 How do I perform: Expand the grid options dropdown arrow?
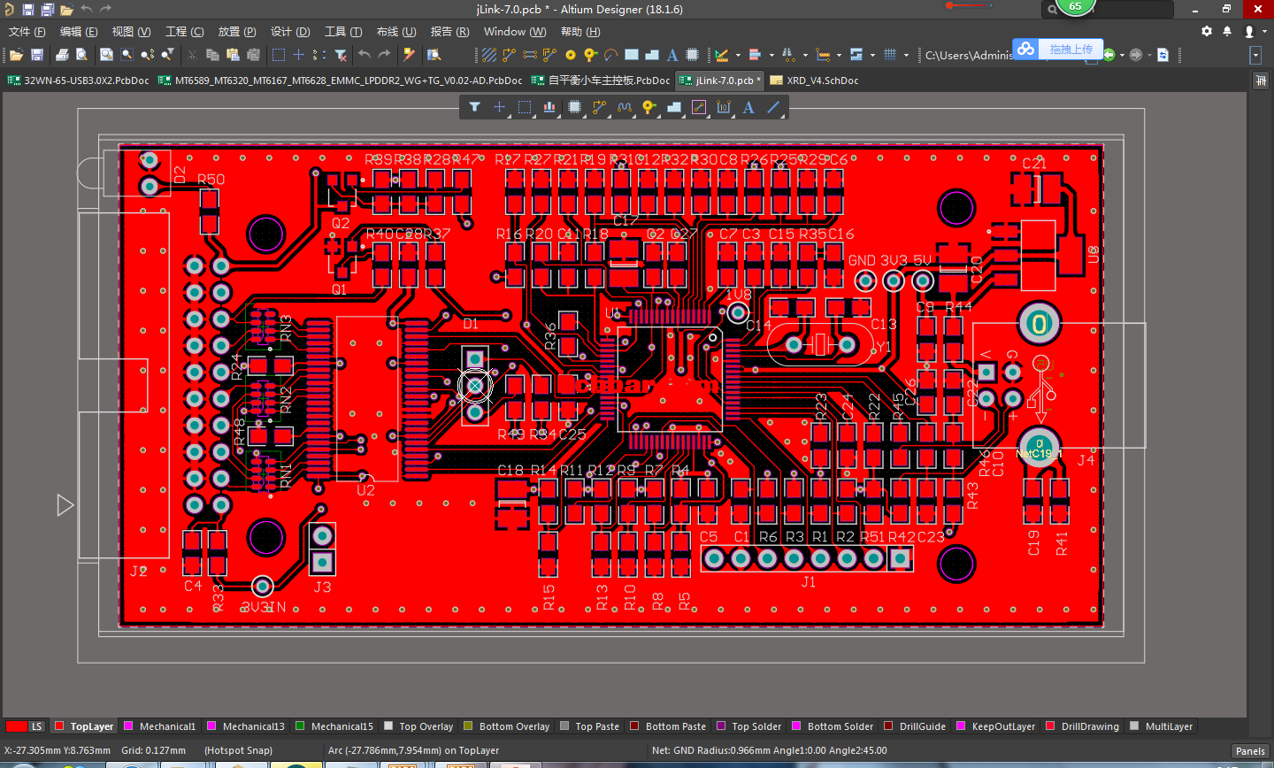(x=906, y=55)
